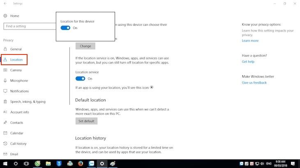Click the Settings gear taskbar icon

tap(102, 163)
